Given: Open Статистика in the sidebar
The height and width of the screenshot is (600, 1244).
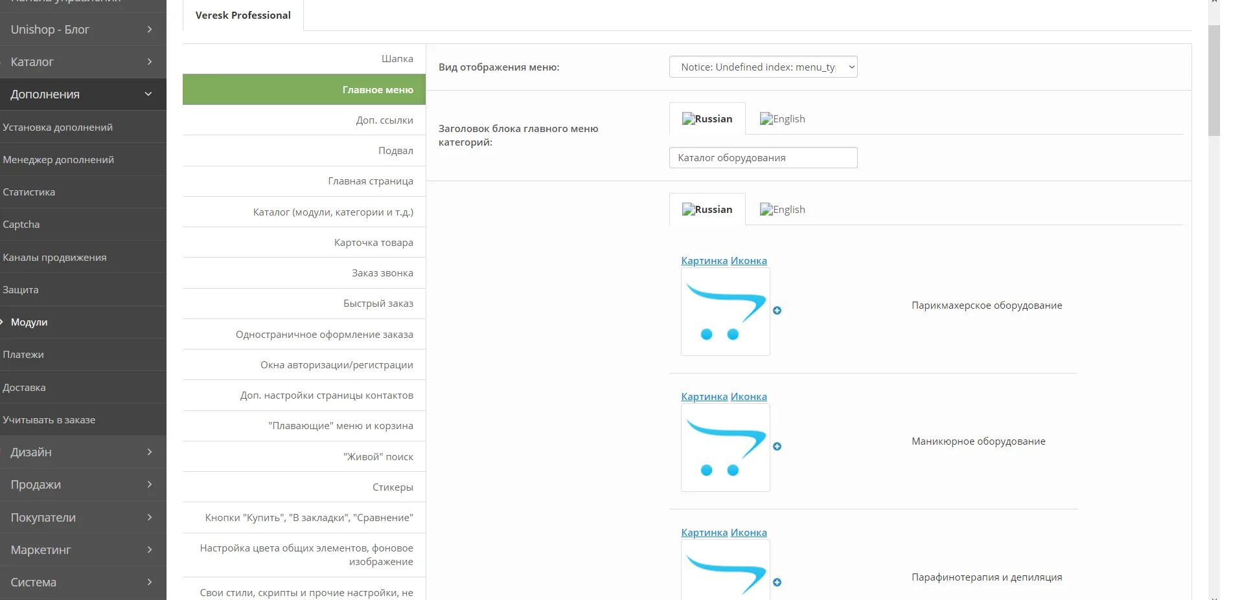Looking at the screenshot, I should (x=83, y=192).
